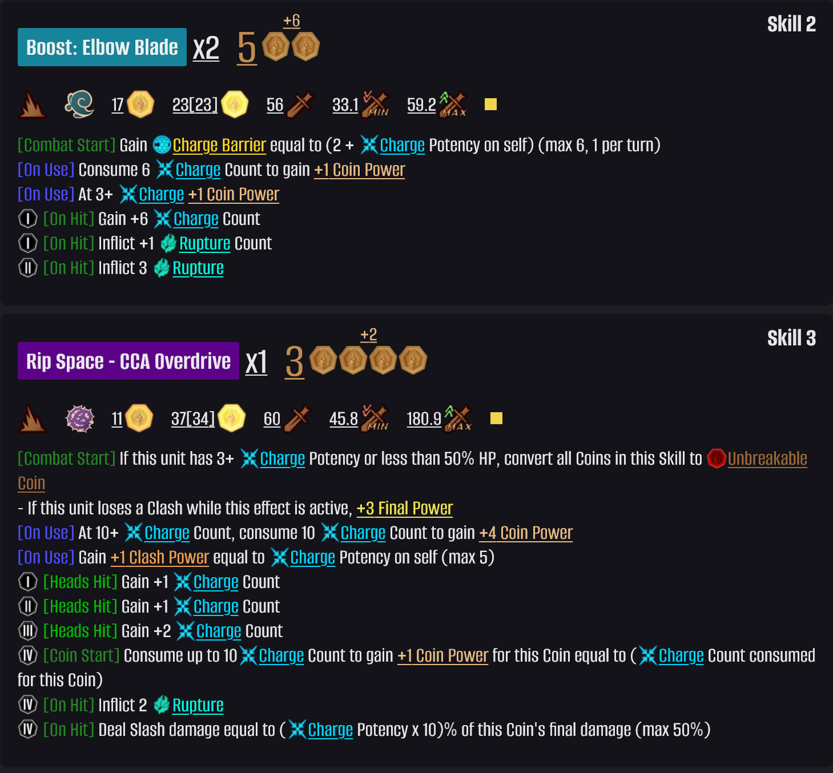Click the underlined 56 attack weight value
Screen dimensions: 833x773
[x=275, y=105]
